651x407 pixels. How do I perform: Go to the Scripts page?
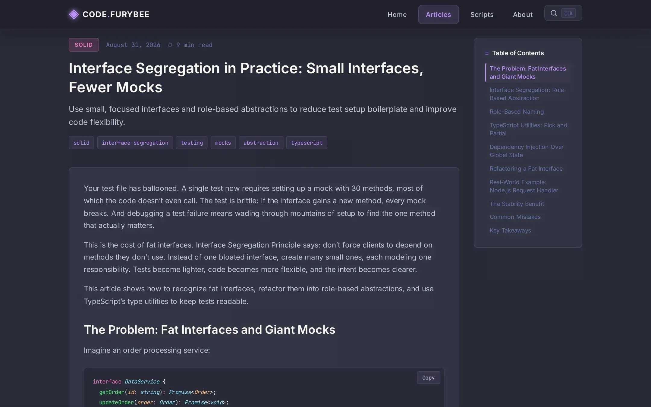tap(482, 14)
